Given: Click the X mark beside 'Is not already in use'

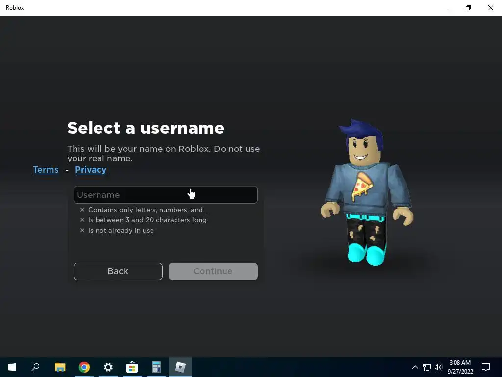Looking at the screenshot, I should click(82, 230).
